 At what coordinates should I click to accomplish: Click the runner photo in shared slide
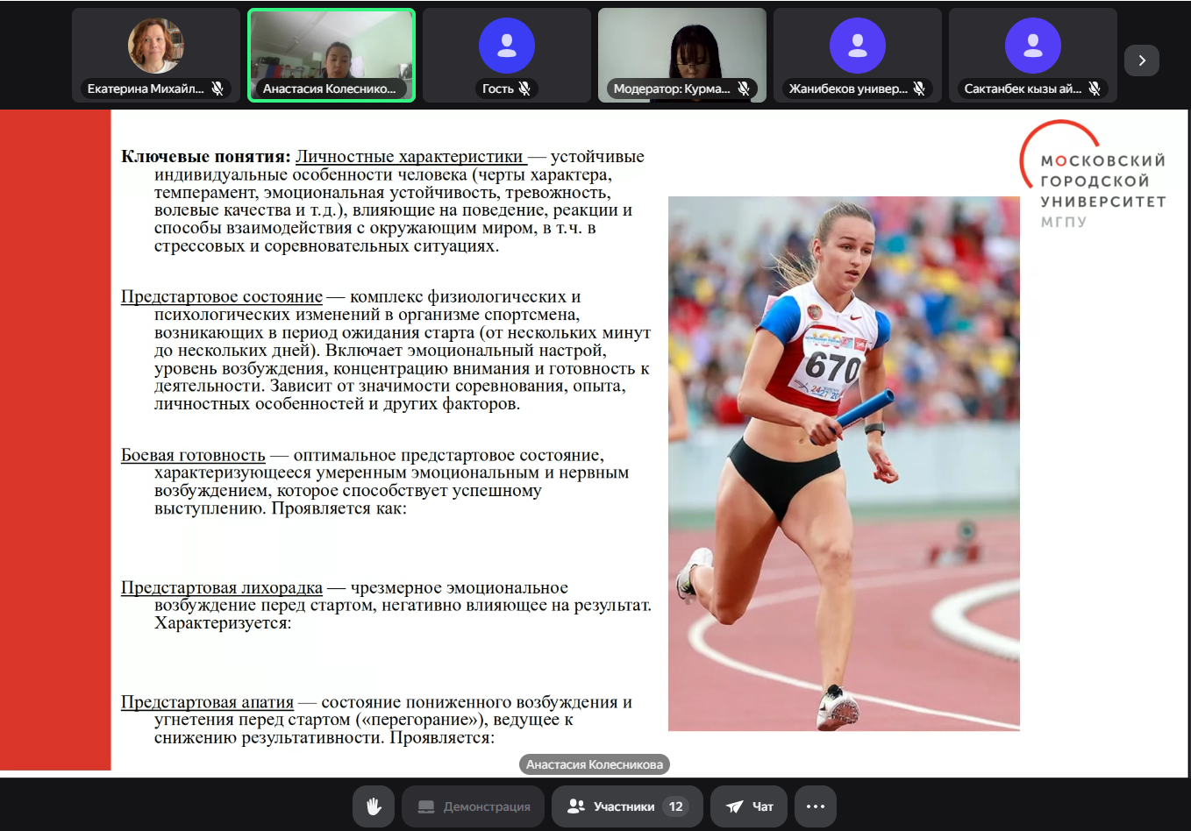[x=844, y=463]
